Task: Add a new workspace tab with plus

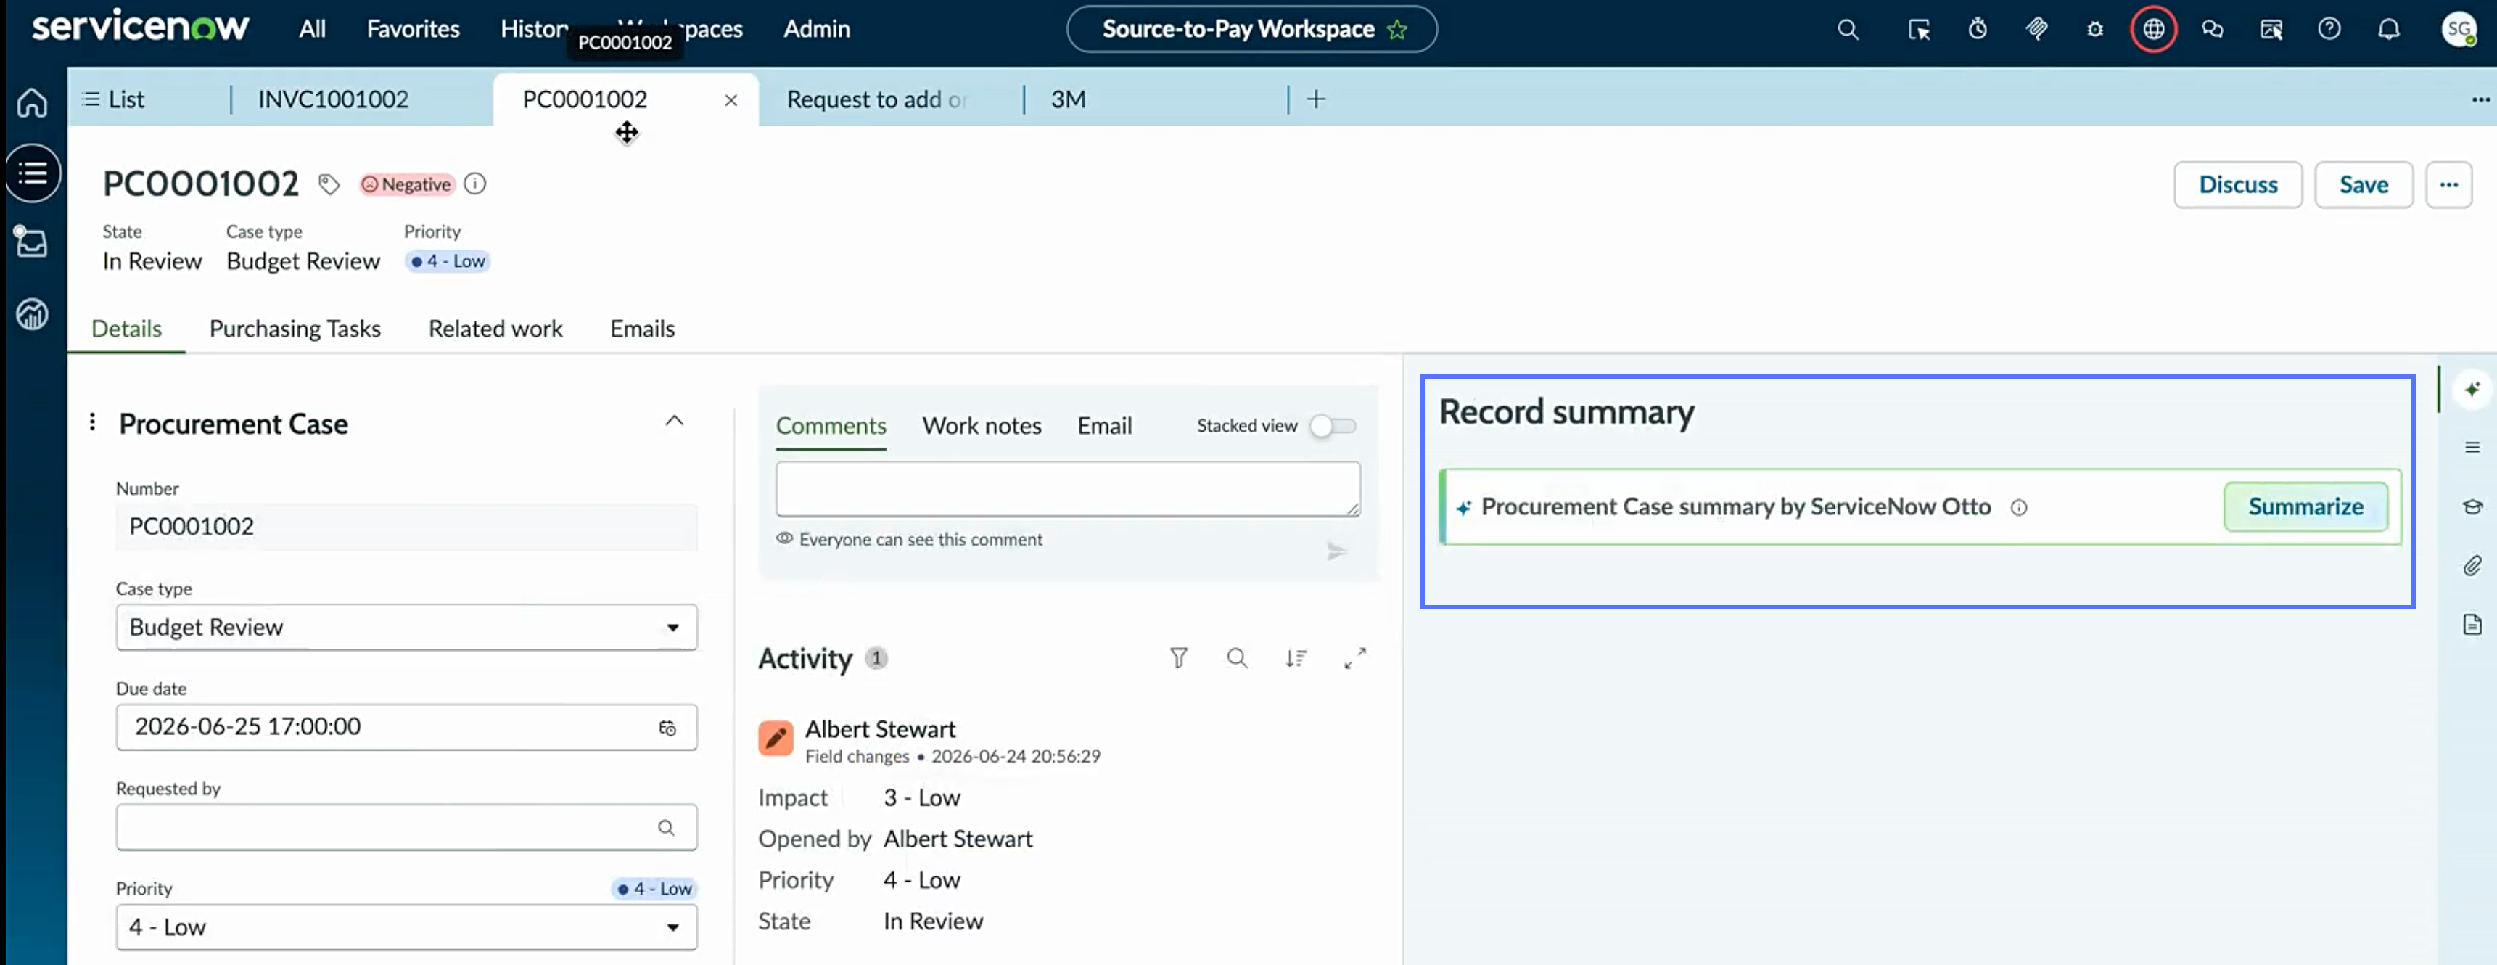Action: pos(1315,99)
